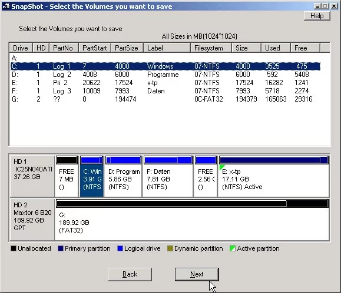
Task: Click the SnapShot title bar app icon
Action: pos(6,6)
